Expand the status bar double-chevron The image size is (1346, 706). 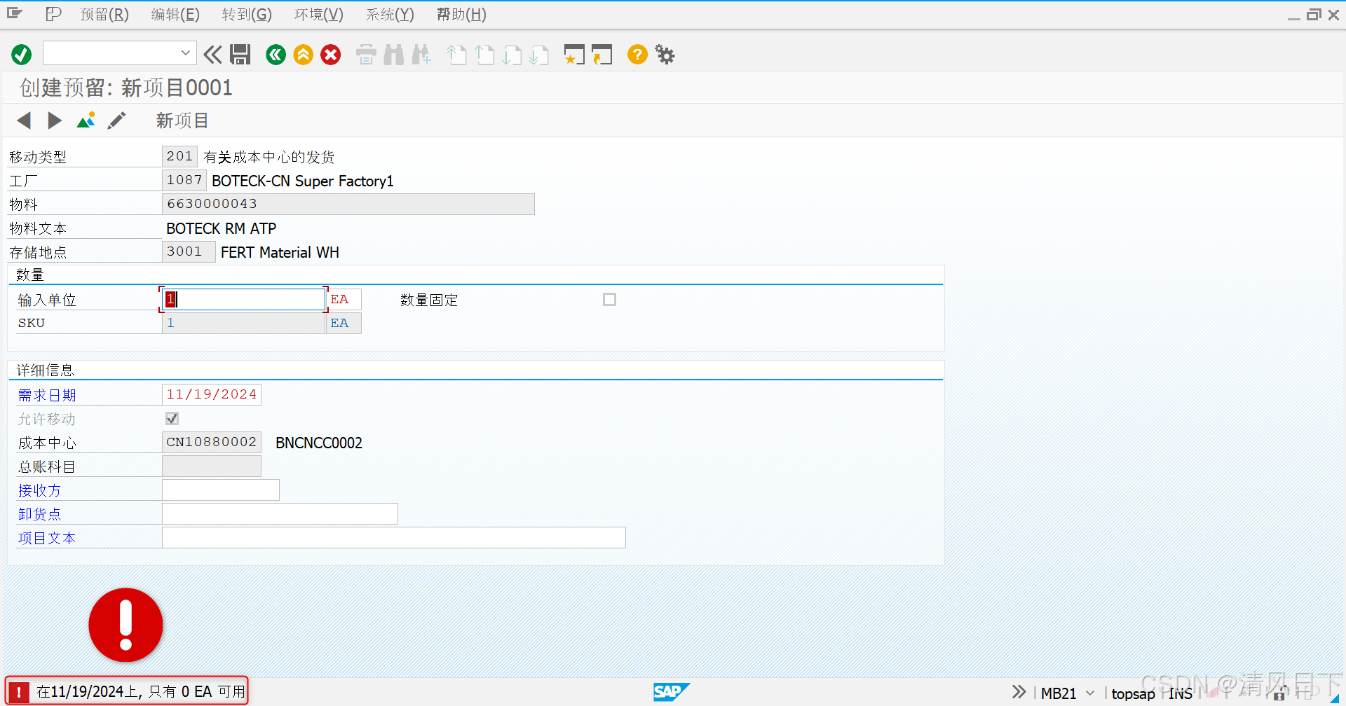[1019, 692]
